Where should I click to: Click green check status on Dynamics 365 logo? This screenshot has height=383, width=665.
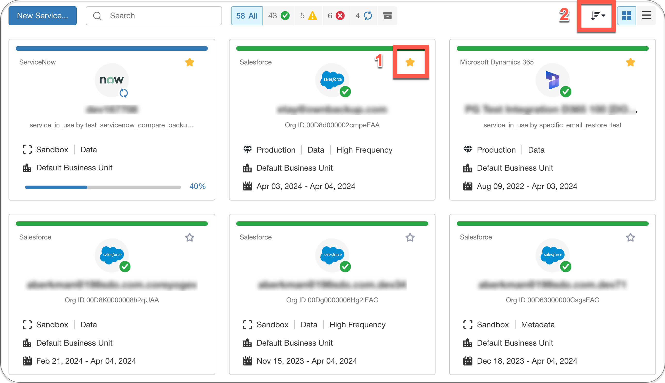[x=565, y=92]
